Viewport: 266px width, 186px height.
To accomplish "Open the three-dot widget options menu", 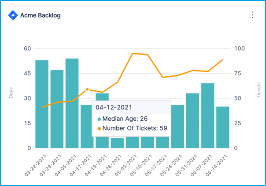I will (x=252, y=15).
